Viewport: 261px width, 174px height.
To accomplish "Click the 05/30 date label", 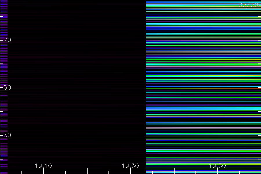I will (x=249, y=5).
